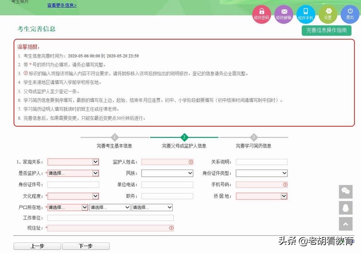
Task: Open the third 户口所在地 dropdown
Action: [152, 207]
